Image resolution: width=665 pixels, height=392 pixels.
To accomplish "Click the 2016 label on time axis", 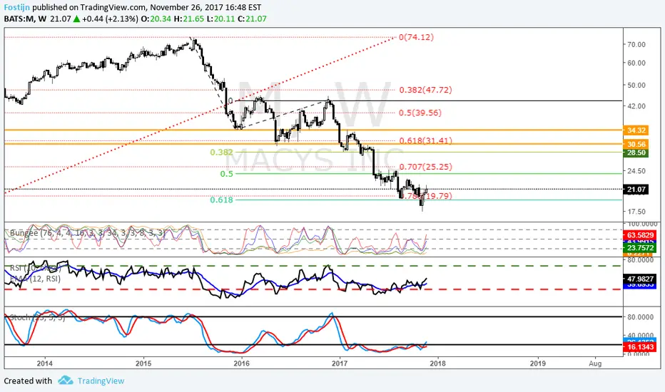I will pos(241,363).
